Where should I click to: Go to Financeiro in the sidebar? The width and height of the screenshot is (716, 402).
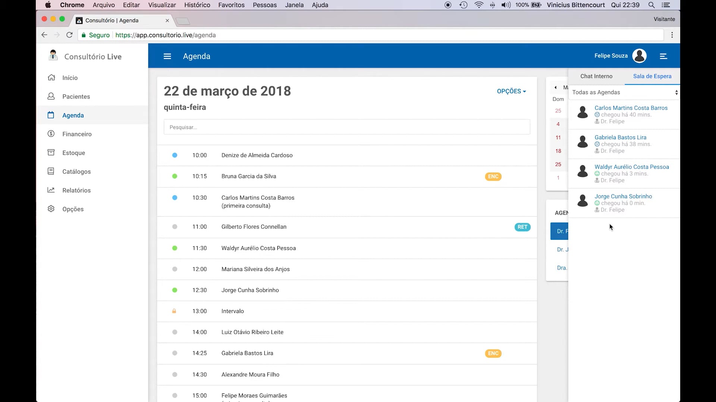point(77,134)
